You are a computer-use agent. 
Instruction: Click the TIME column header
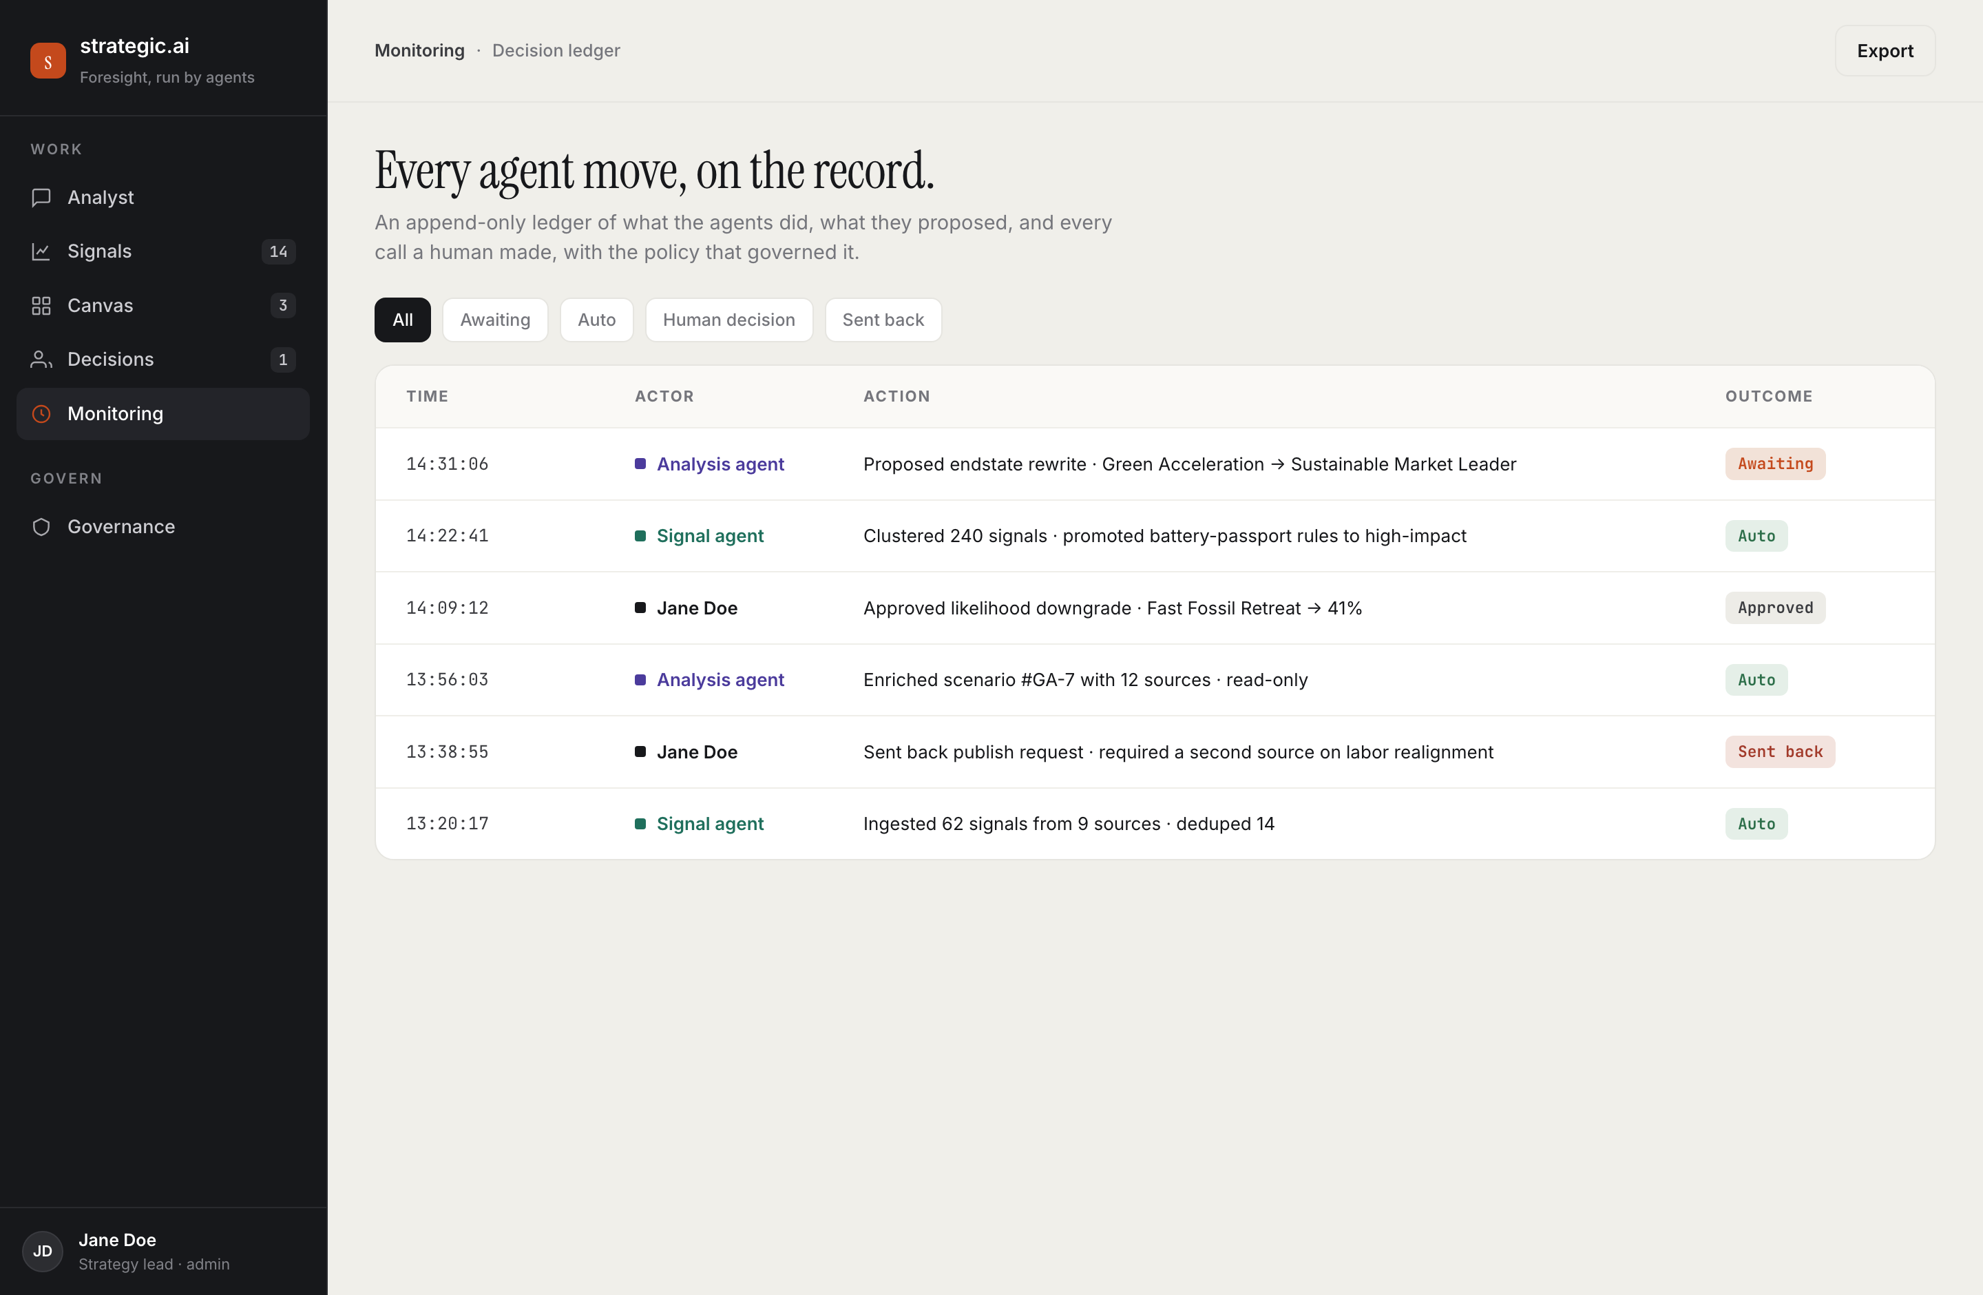pyautogui.click(x=428, y=397)
